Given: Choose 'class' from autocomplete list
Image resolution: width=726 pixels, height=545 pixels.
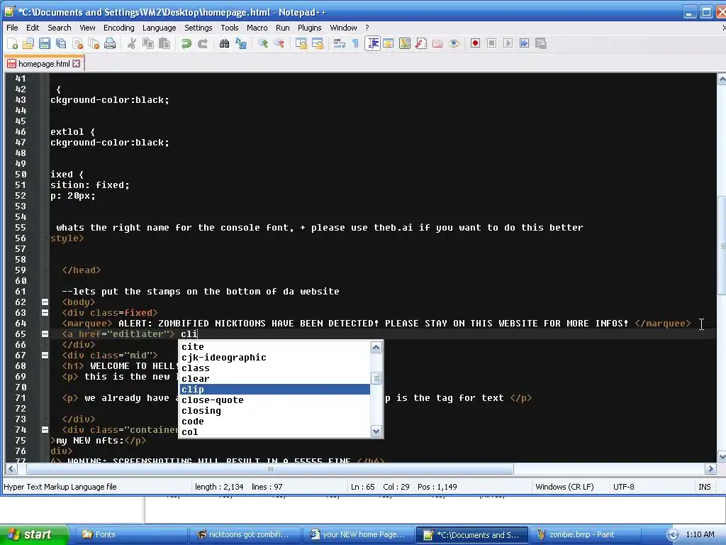Looking at the screenshot, I should tap(275, 368).
